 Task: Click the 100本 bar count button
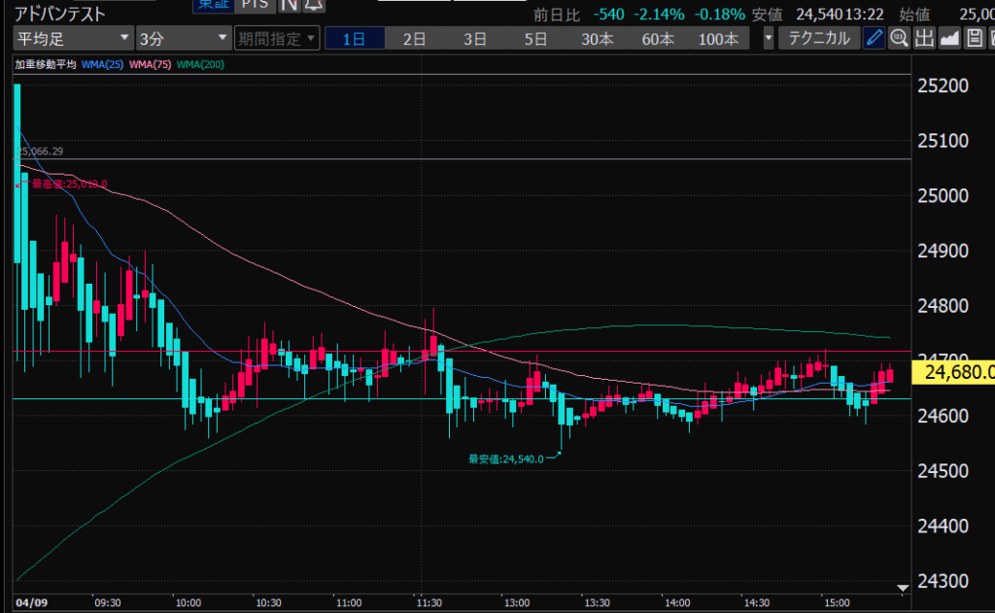pyautogui.click(x=718, y=39)
